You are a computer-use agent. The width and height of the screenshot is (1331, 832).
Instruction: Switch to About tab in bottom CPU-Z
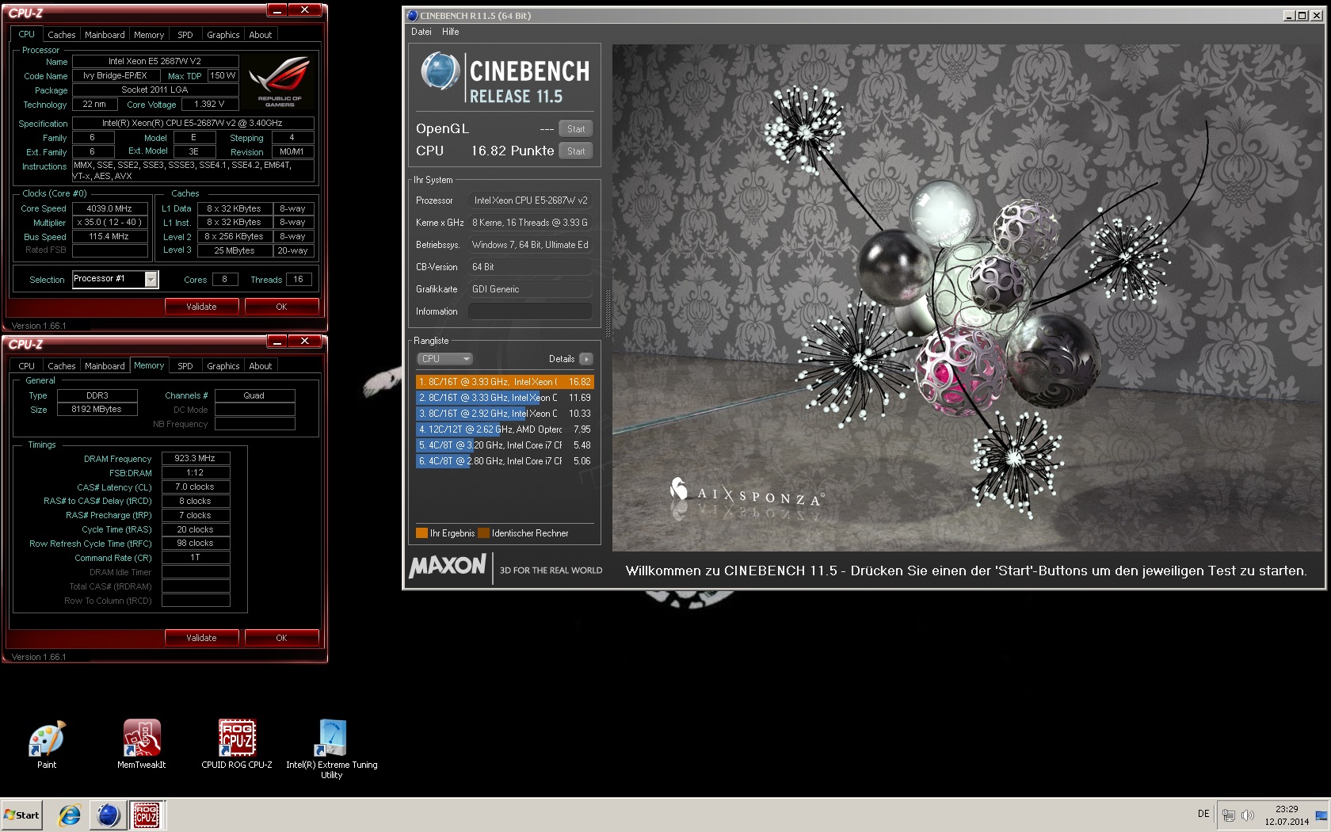click(x=261, y=366)
